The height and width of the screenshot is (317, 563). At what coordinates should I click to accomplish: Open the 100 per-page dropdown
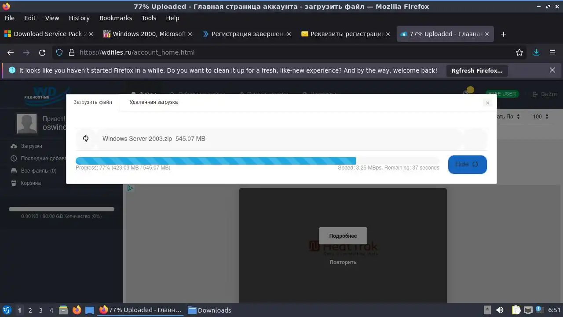pyautogui.click(x=541, y=117)
